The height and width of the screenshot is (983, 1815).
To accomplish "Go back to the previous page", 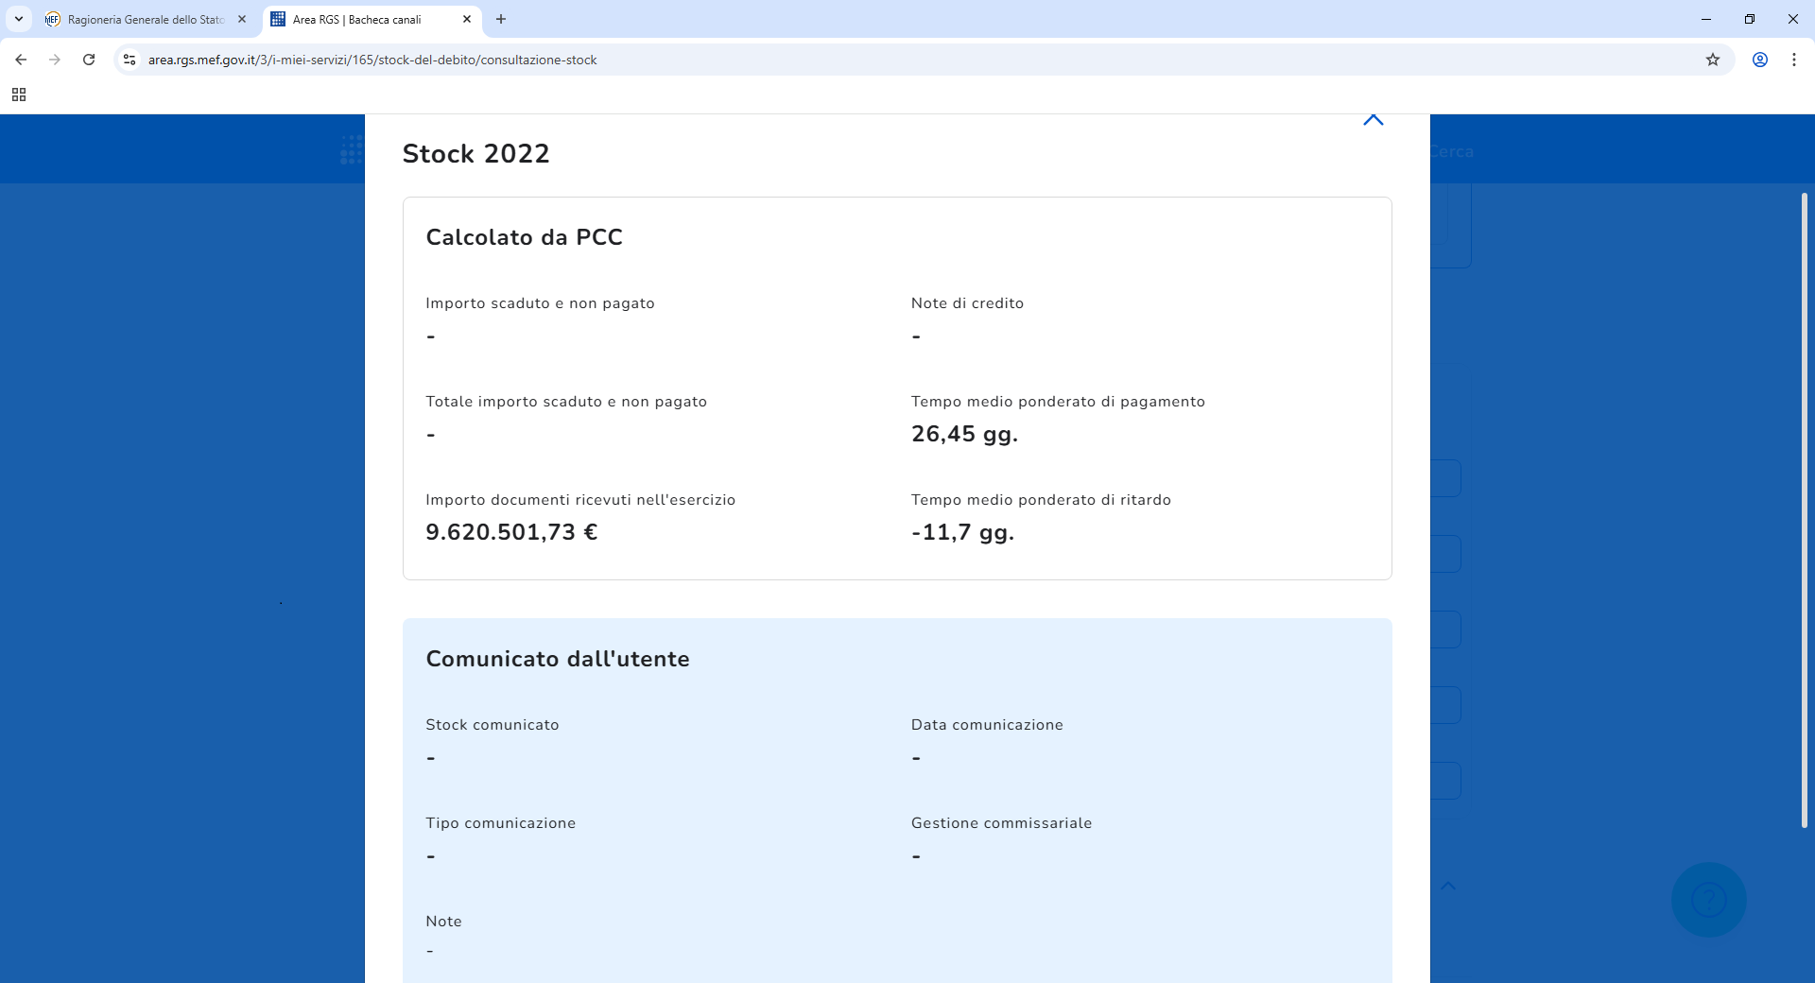I will [21, 60].
